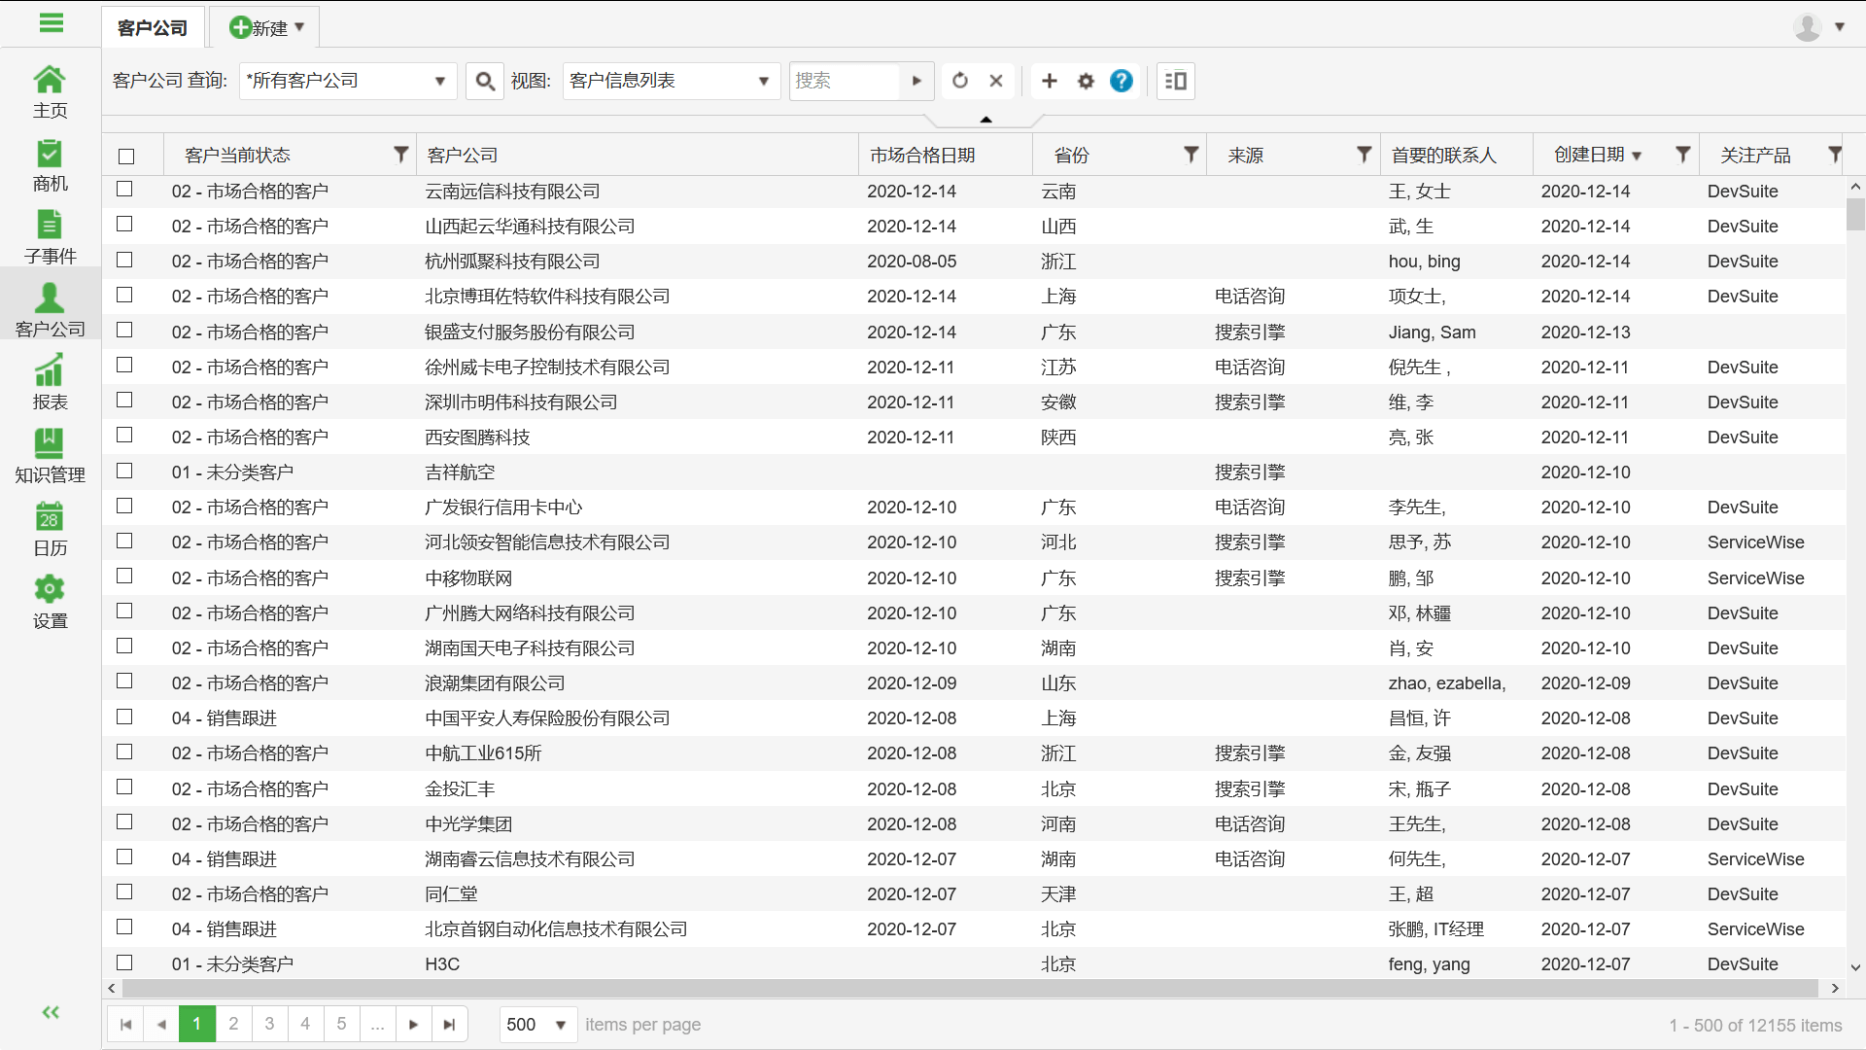Open the user account dropdown arrow

pyautogui.click(x=1840, y=27)
